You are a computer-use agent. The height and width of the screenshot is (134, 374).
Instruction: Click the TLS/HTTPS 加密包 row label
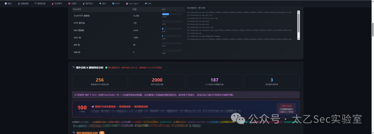[x=82, y=16]
